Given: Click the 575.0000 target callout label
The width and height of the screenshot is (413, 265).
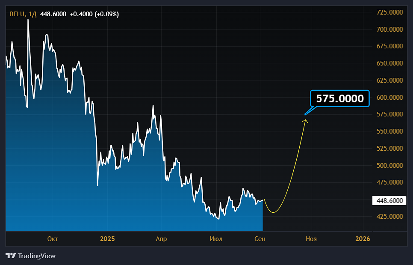Looking at the screenshot, I should pos(340,98).
